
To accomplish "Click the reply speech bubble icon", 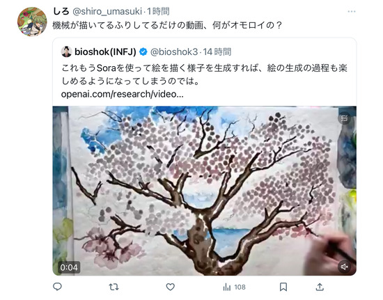I will click(x=57, y=287).
